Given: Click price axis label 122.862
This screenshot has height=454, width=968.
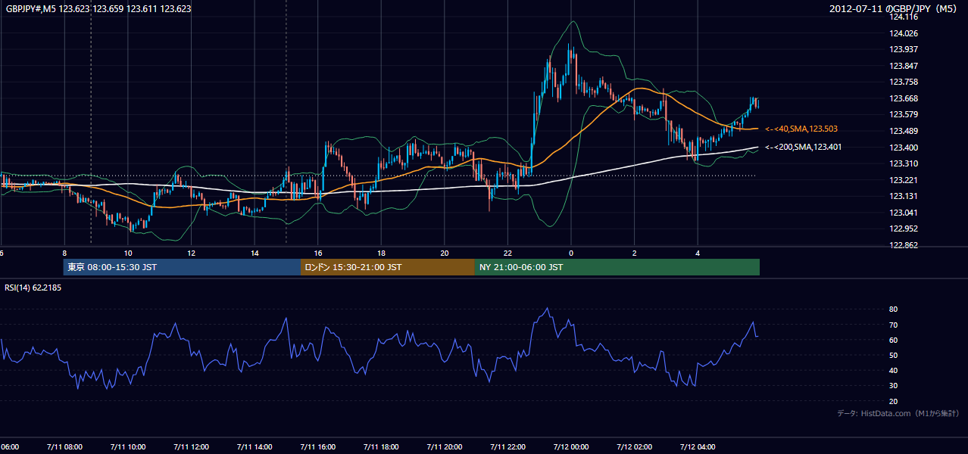Looking at the screenshot, I should (x=905, y=245).
